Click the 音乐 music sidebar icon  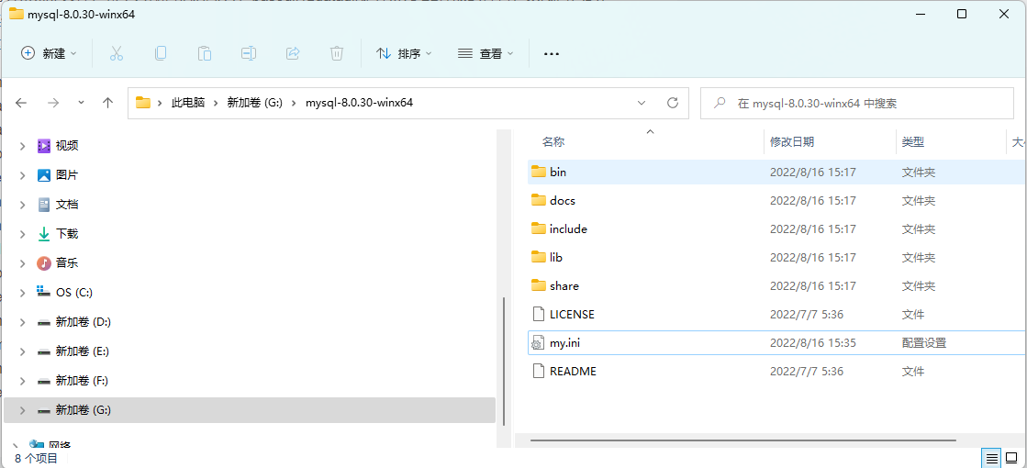tap(44, 263)
